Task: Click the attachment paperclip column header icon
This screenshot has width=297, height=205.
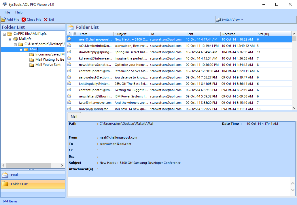Action: point(75,34)
